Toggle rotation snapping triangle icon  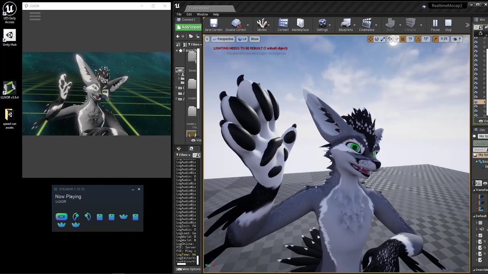[x=418, y=39]
